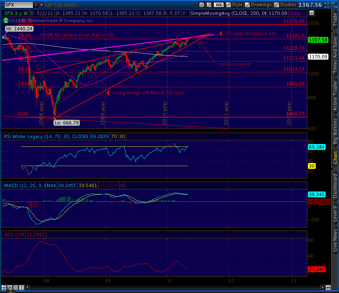Click the fit-chart icon at bottom right corner
This screenshot has width=339, height=293.
click(328, 287)
